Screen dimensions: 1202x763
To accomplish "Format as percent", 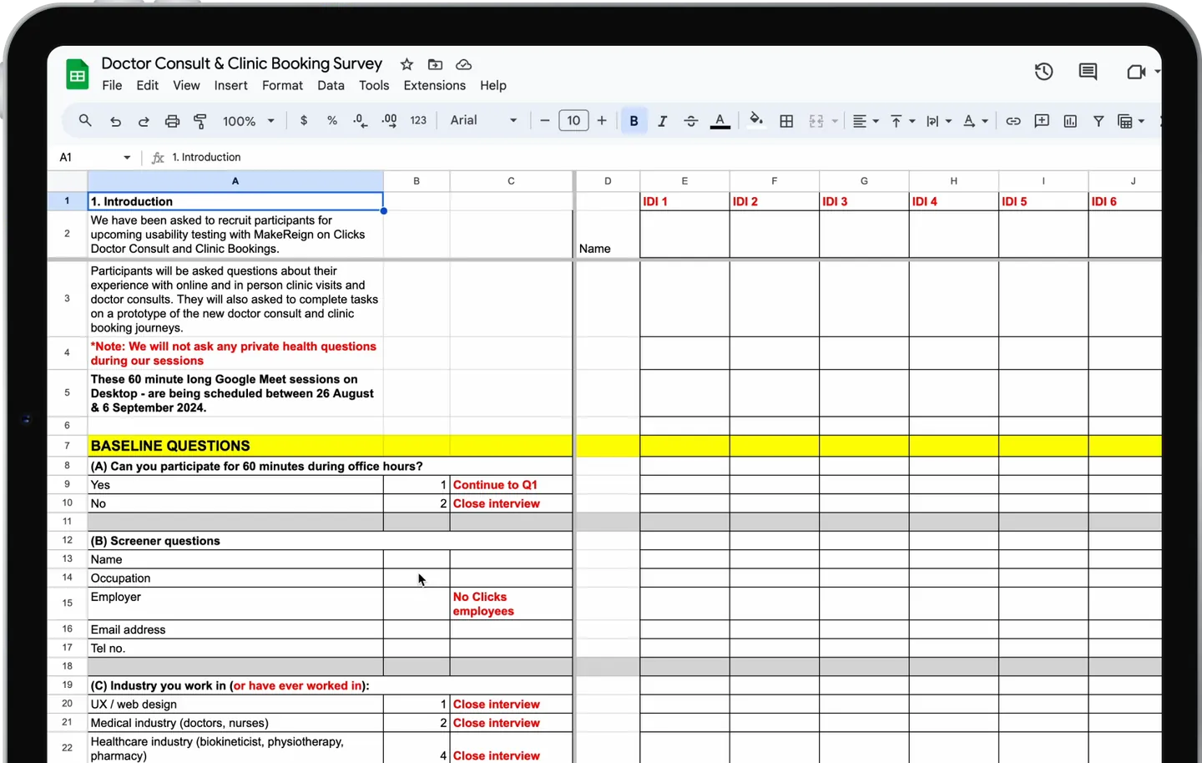I will click(x=332, y=121).
